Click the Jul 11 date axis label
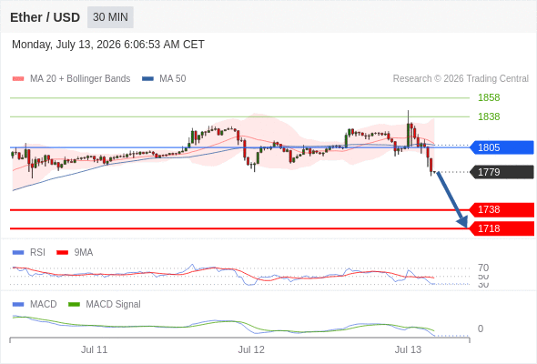Image resolution: width=537 pixels, height=364 pixels. pyautogui.click(x=94, y=349)
